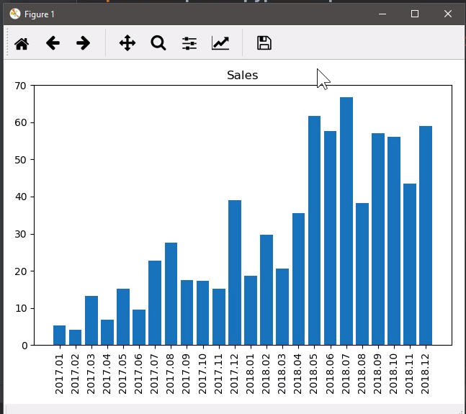Click the 'Sales' chart title

[243, 75]
